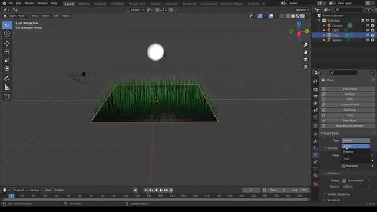Open the Physics properties tab
The image size is (377, 212).
[x=316, y=155]
